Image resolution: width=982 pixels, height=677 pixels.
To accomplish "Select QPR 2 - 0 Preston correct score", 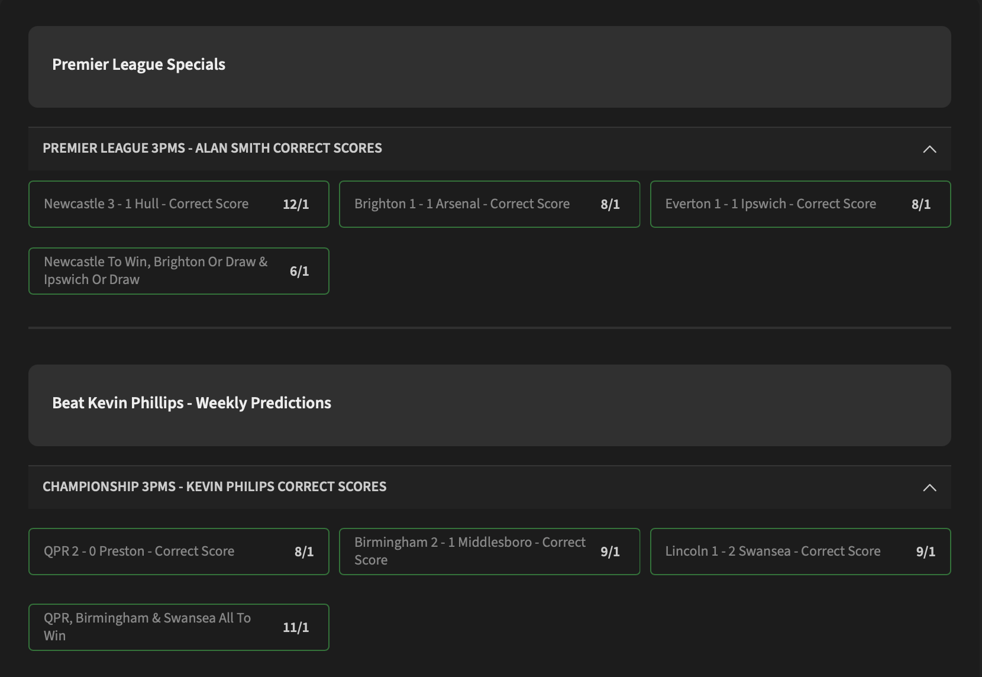I will [179, 552].
